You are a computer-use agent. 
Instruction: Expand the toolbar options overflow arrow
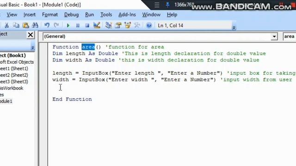pyautogui.click(x=234, y=28)
